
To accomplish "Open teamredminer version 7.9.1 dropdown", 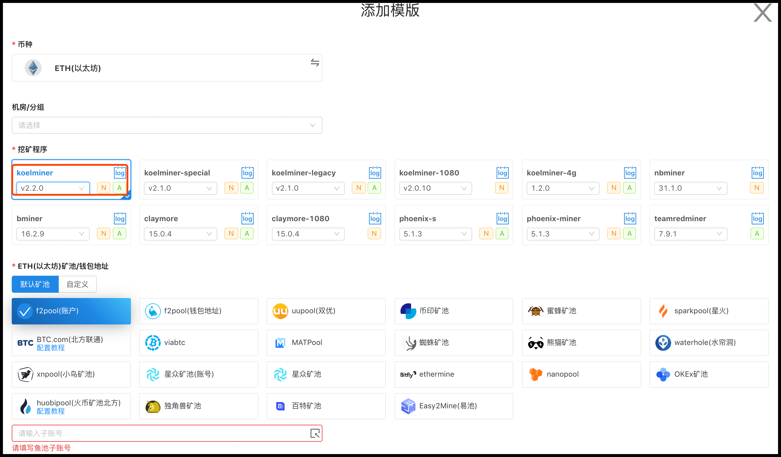I will [x=691, y=234].
